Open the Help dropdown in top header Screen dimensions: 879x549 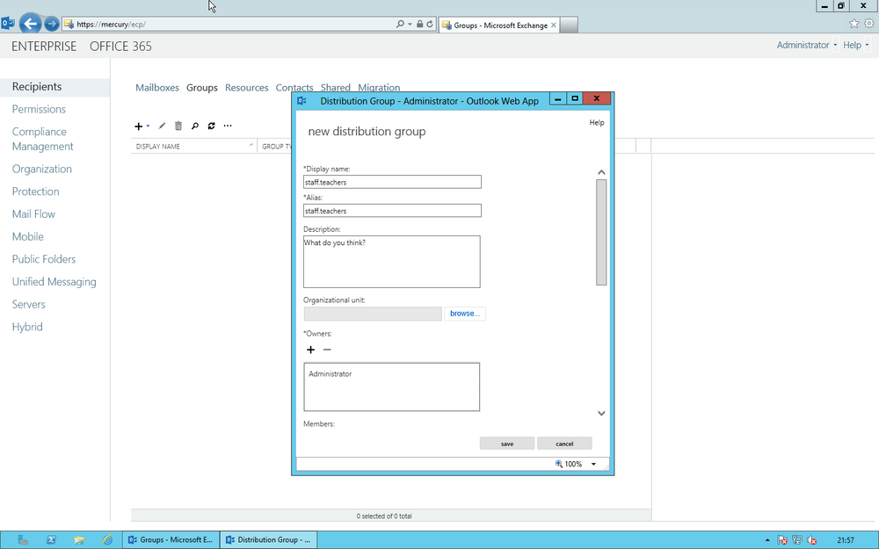click(x=856, y=46)
